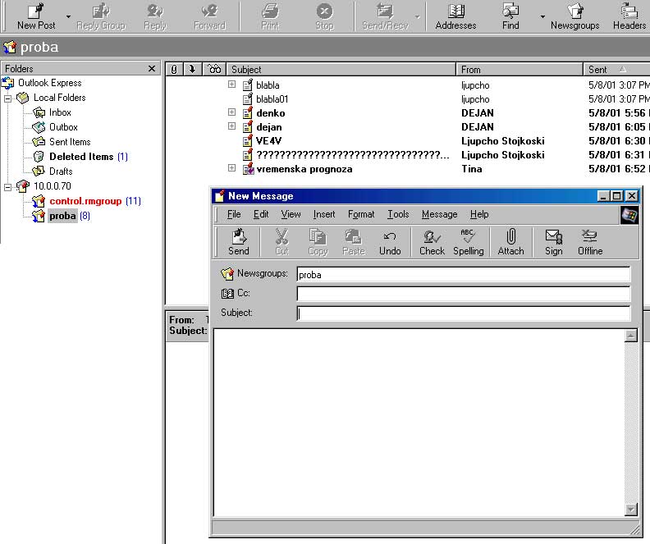Expand the vremenska prognoza thread
The height and width of the screenshot is (544, 650).
[231, 168]
